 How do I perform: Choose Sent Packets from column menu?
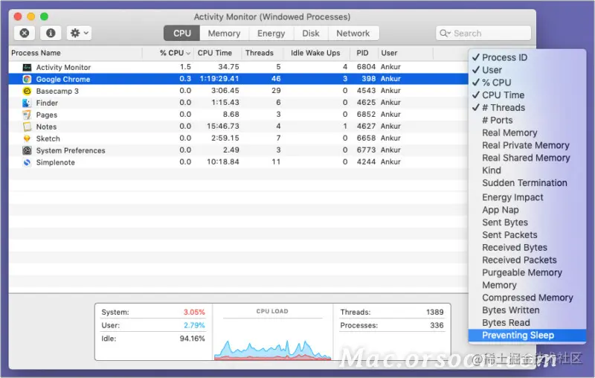(x=527, y=234)
